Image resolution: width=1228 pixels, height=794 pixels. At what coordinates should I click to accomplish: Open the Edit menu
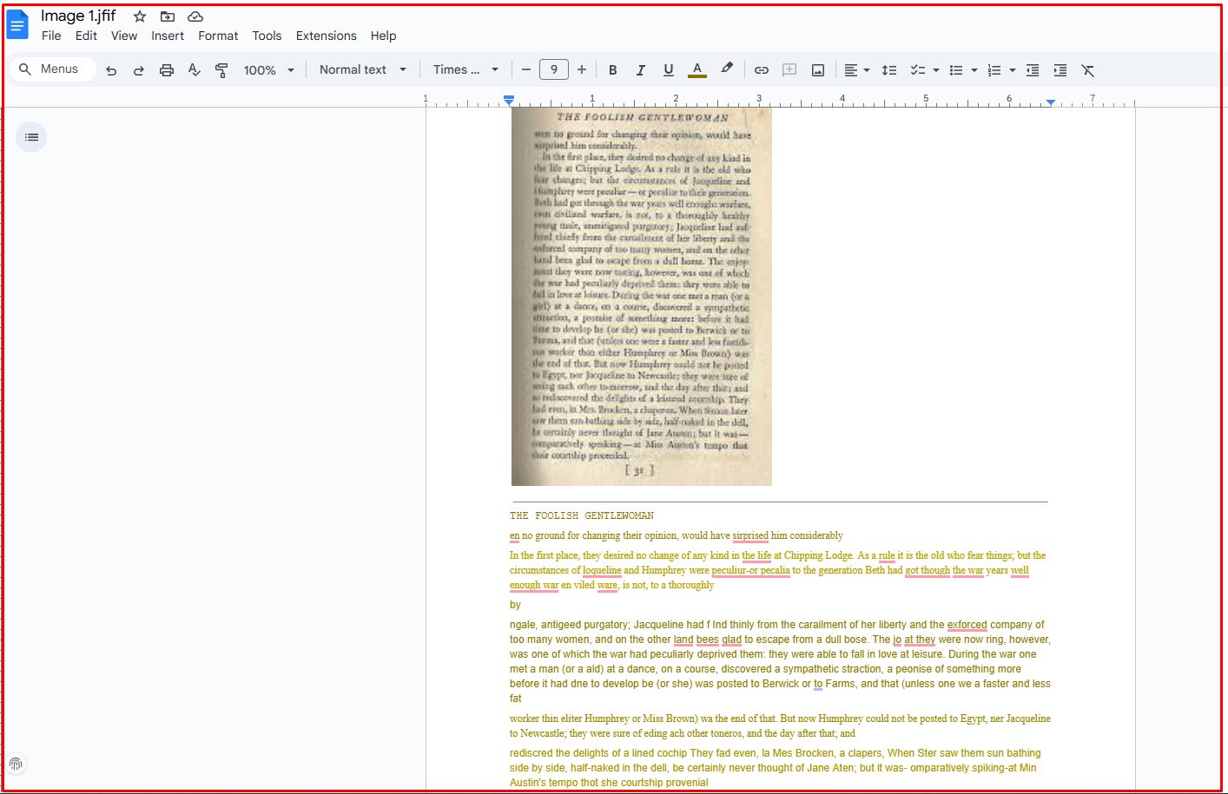coord(86,36)
